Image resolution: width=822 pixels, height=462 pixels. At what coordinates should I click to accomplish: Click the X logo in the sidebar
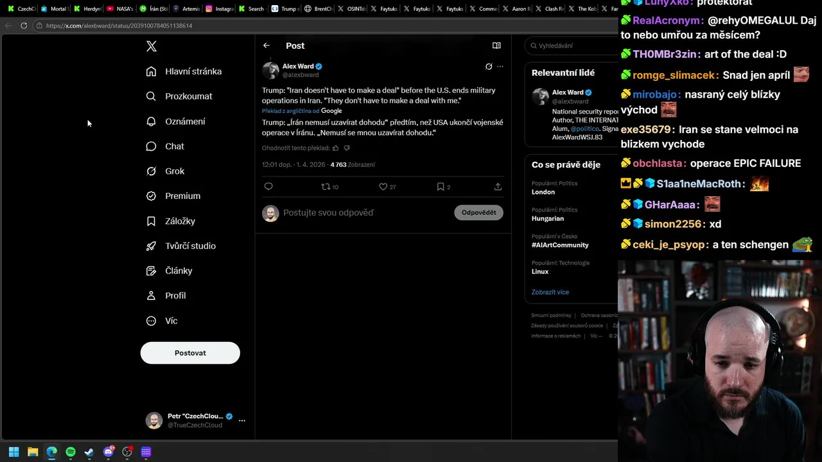click(x=151, y=46)
